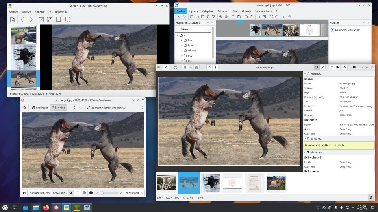Click Gwenview home icon
The image size is (378, 212).
click(x=24, y=108)
